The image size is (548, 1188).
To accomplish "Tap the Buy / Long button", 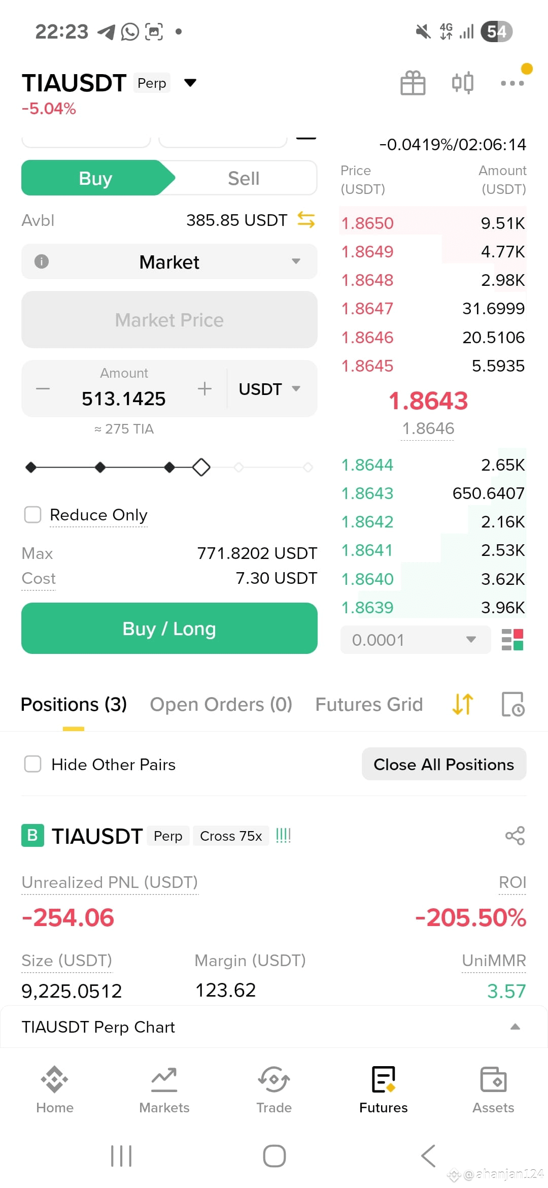I will pyautogui.click(x=169, y=628).
